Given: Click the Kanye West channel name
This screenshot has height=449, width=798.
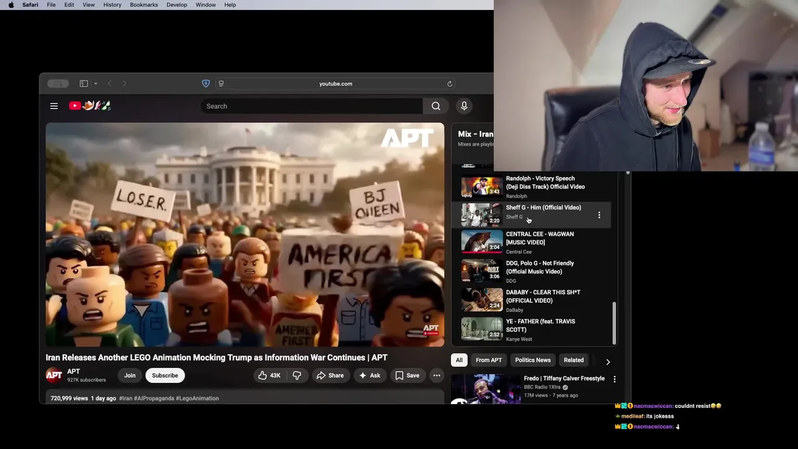Looking at the screenshot, I should 519,339.
